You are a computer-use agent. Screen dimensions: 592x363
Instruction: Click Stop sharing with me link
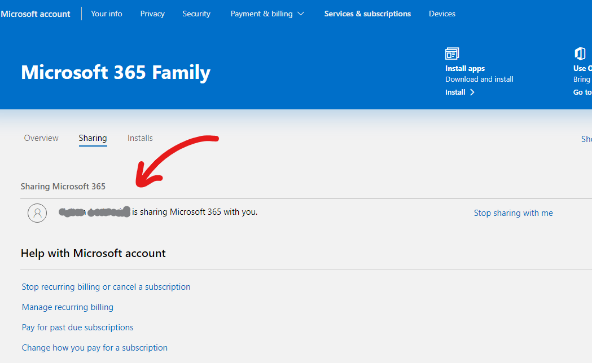click(513, 213)
